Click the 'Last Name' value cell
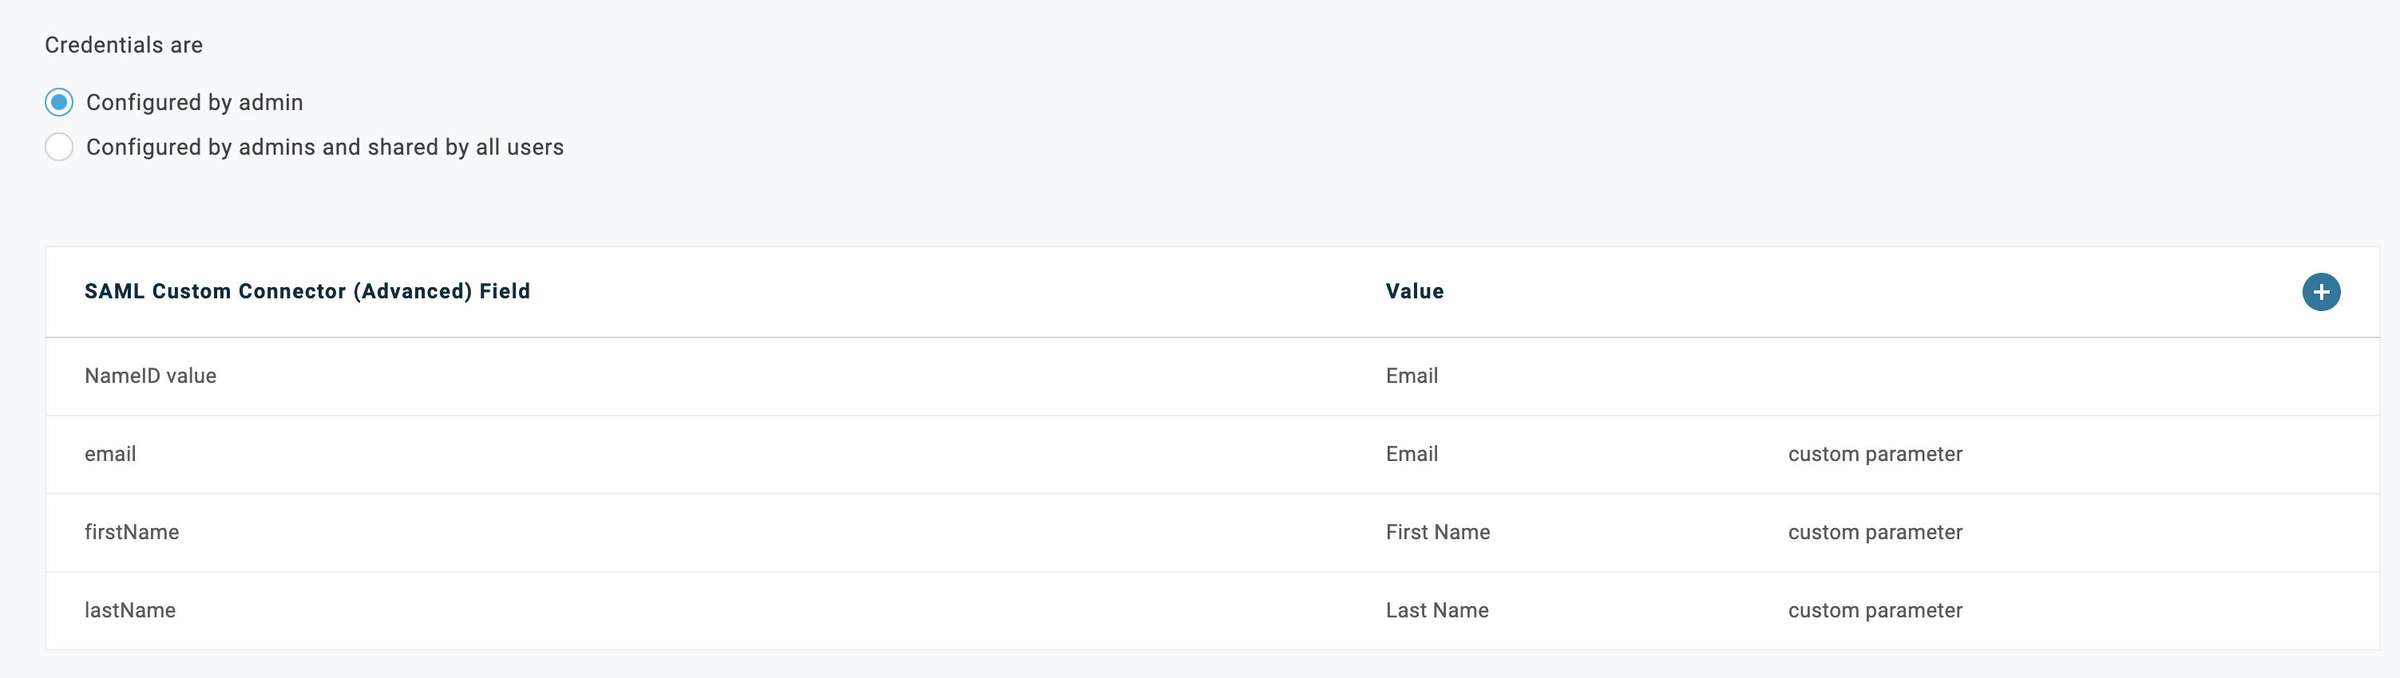2400x678 pixels. point(1436,611)
